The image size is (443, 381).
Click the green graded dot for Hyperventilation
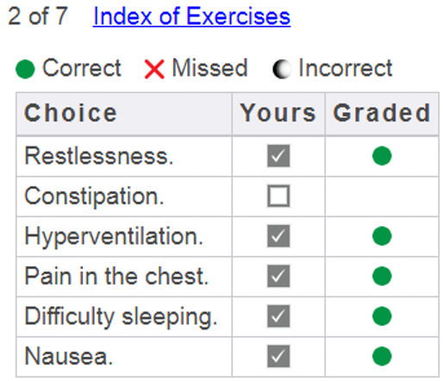382,236
